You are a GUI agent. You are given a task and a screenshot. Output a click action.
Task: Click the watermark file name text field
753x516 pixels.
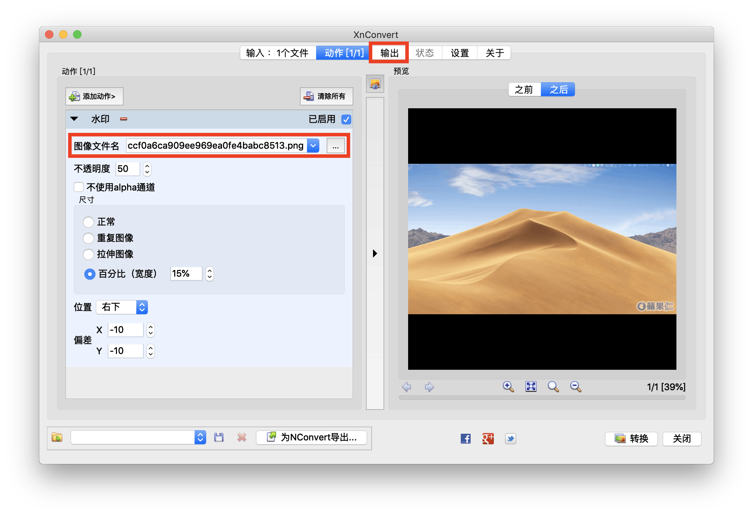click(217, 146)
